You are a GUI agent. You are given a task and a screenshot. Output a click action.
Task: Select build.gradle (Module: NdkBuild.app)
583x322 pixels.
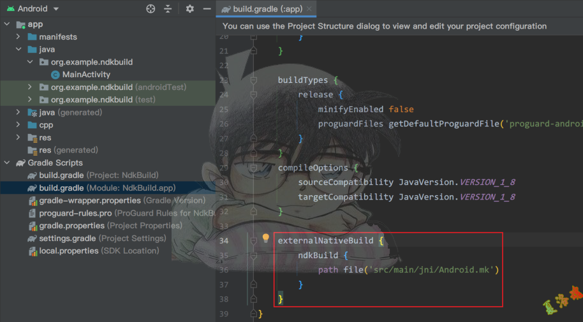click(107, 187)
